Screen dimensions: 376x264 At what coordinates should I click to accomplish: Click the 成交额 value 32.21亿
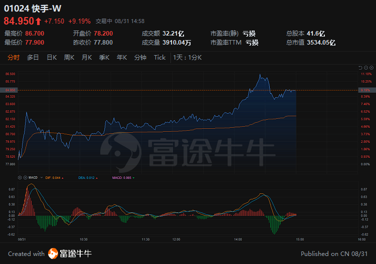(173, 34)
